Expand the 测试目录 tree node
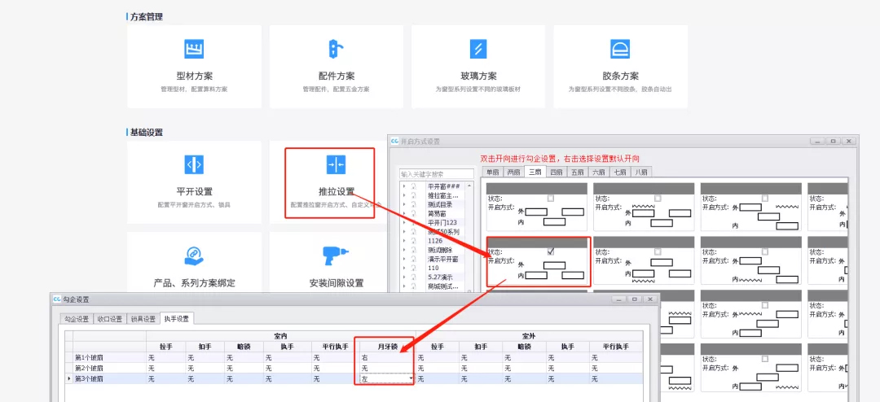 click(x=404, y=204)
